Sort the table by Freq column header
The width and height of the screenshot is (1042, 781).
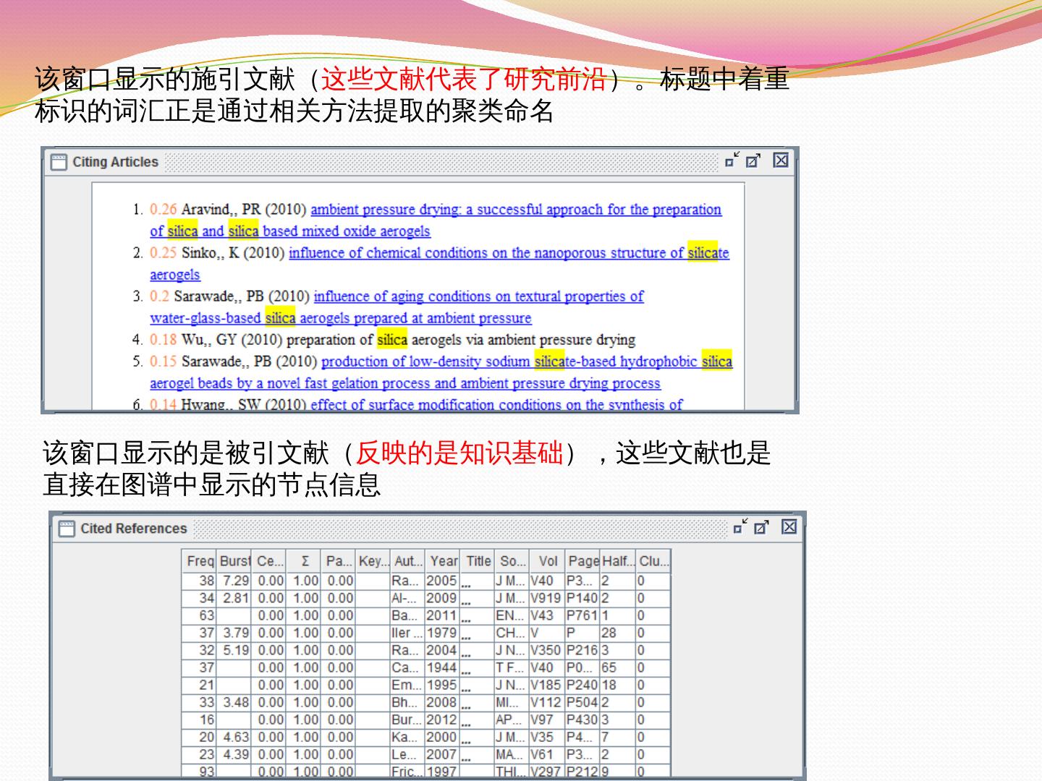point(200,561)
